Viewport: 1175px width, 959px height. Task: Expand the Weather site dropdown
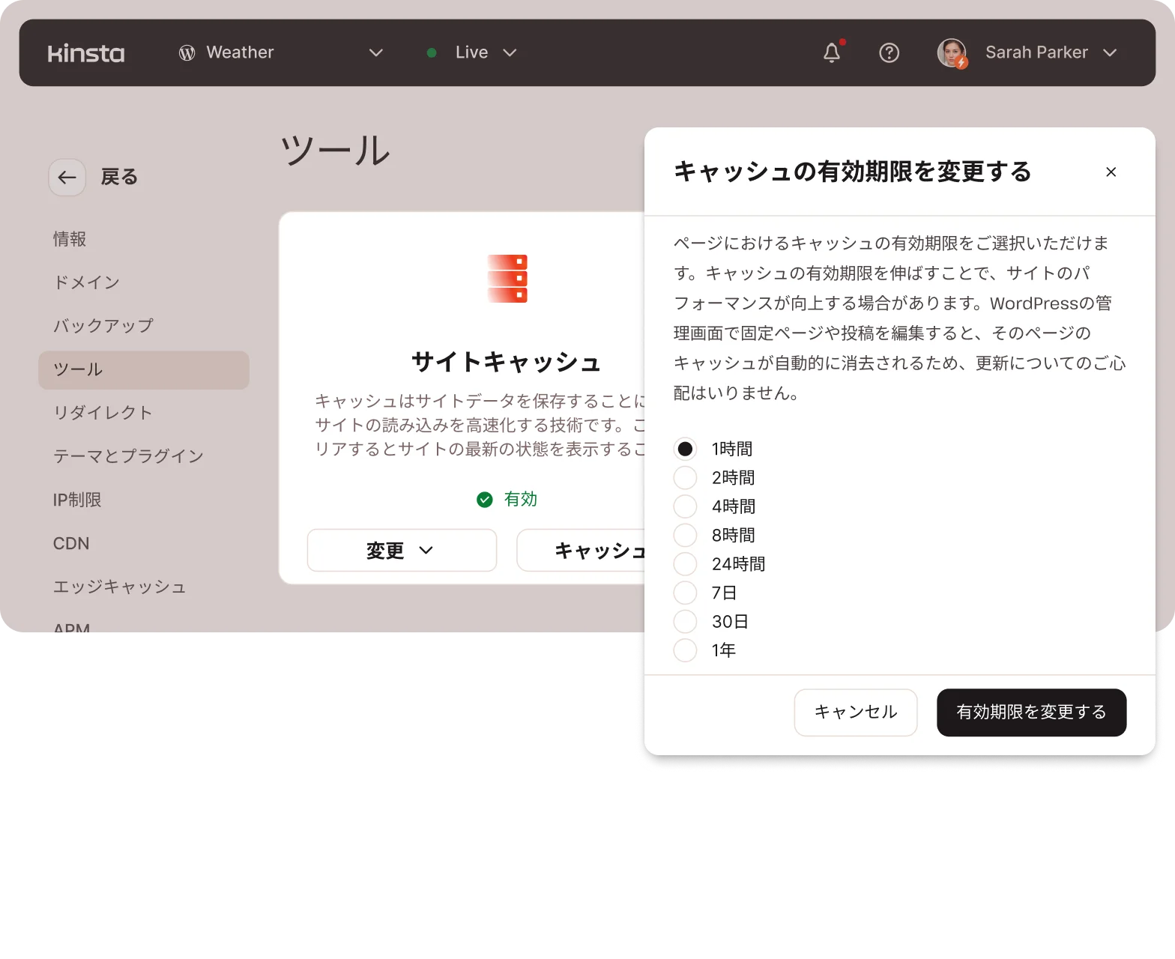point(375,52)
